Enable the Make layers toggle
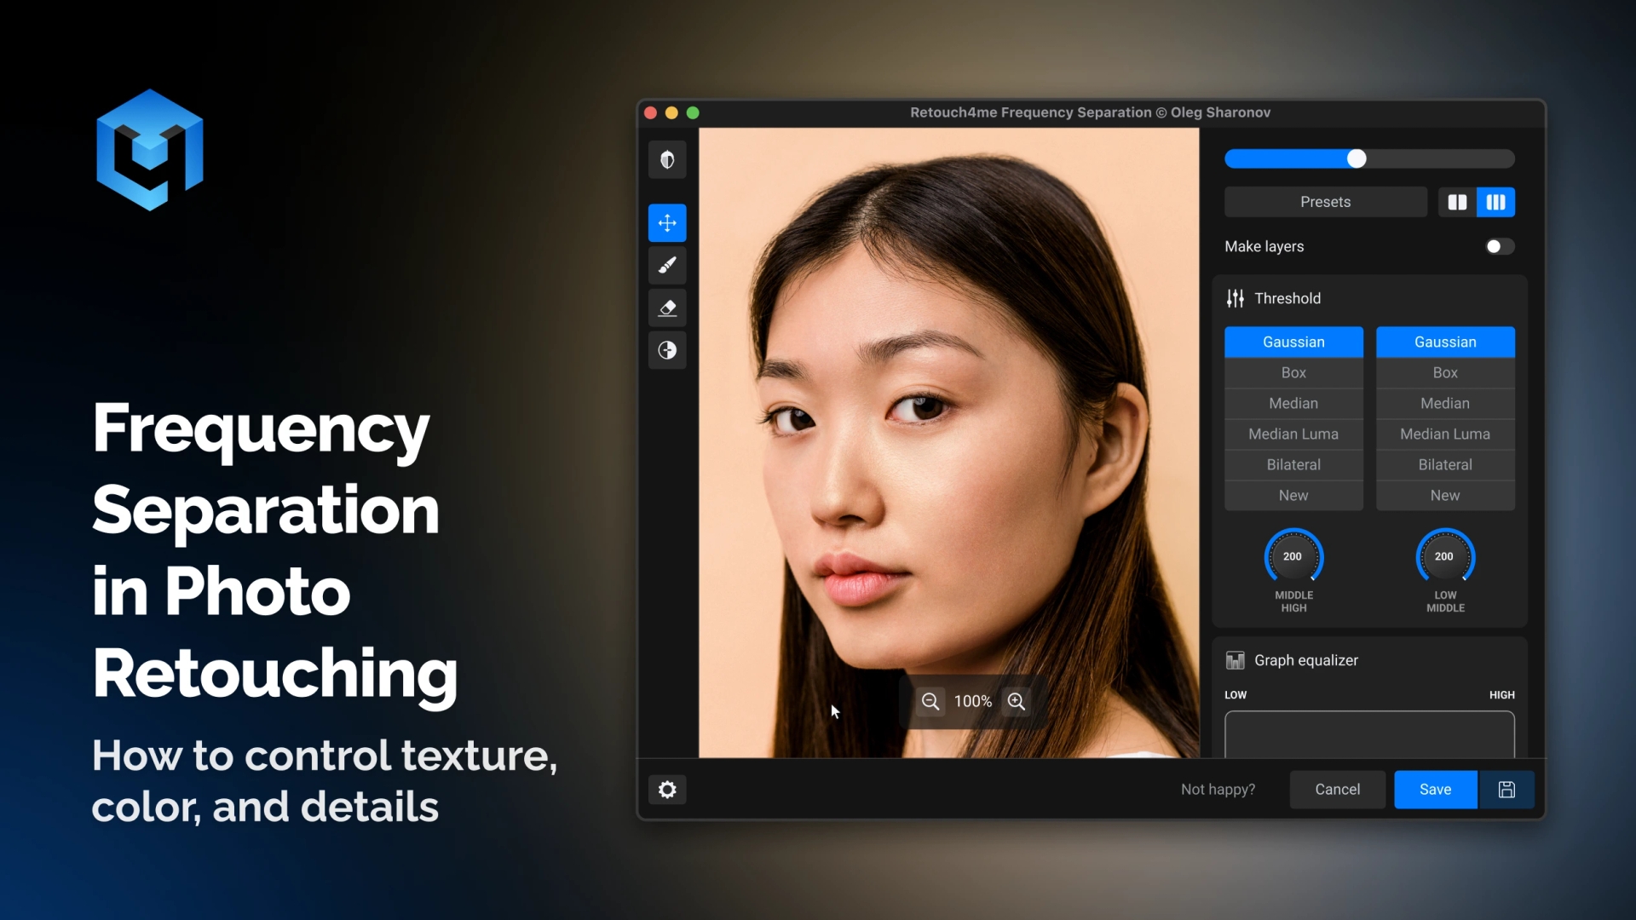The height and width of the screenshot is (920, 1636). click(x=1499, y=246)
